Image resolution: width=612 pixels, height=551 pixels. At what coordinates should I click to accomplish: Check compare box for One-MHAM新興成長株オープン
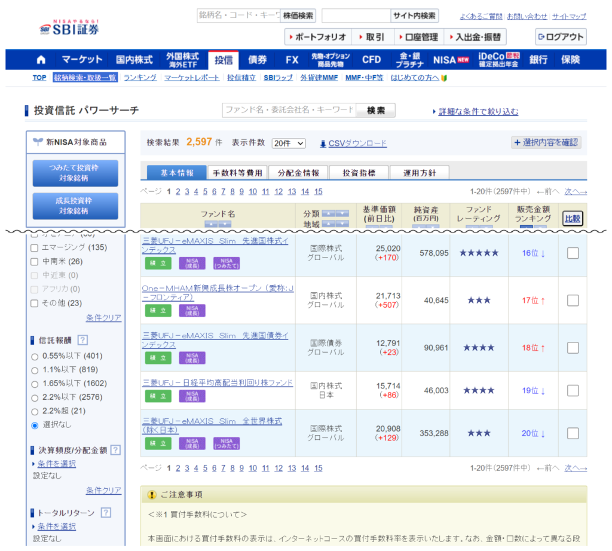click(x=573, y=300)
